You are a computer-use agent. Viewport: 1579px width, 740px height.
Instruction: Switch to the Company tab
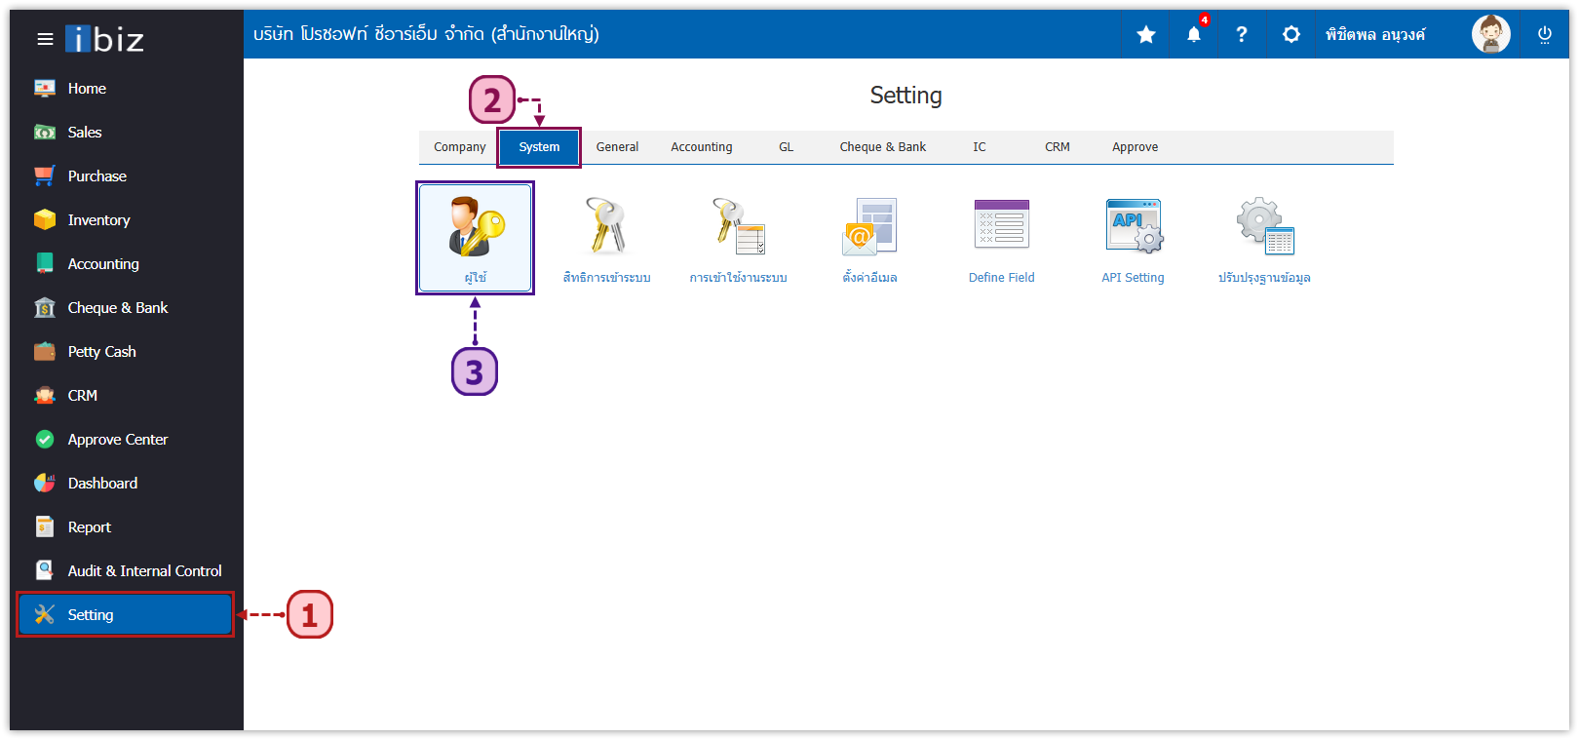tap(459, 147)
